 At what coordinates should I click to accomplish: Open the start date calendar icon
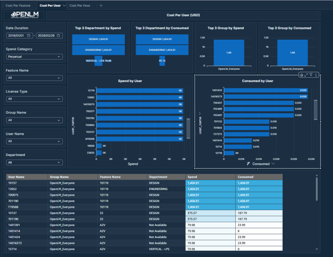click(x=29, y=36)
